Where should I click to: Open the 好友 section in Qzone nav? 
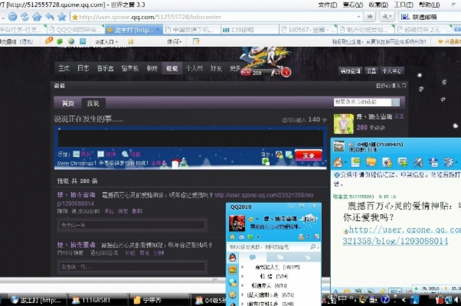click(x=216, y=68)
